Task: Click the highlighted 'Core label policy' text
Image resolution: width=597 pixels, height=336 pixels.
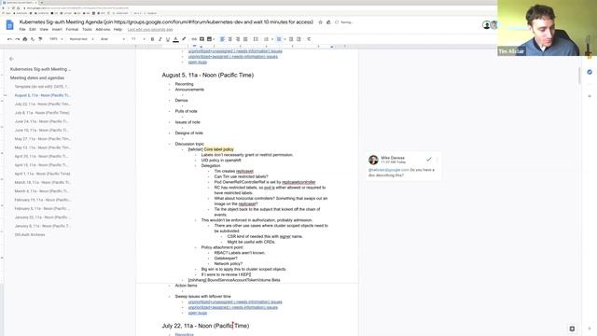Action: [x=219, y=149]
